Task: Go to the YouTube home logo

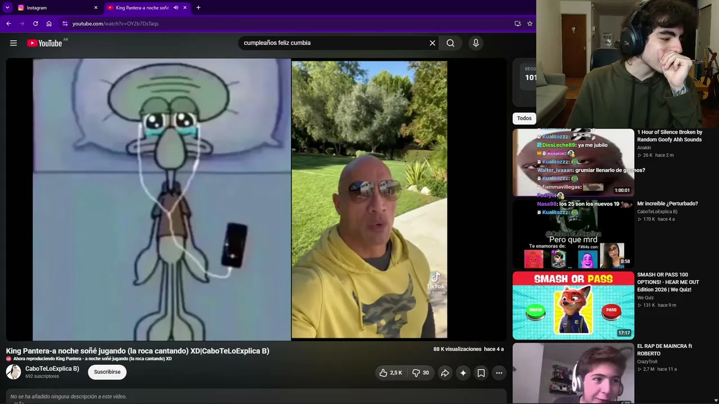Action: point(44,43)
